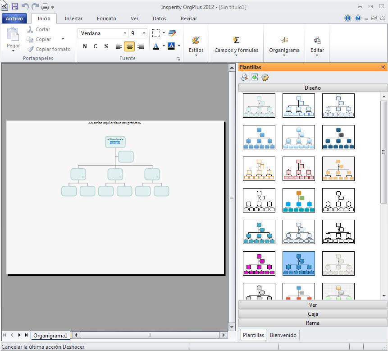Toggle underline formatting (S button)

click(106, 46)
